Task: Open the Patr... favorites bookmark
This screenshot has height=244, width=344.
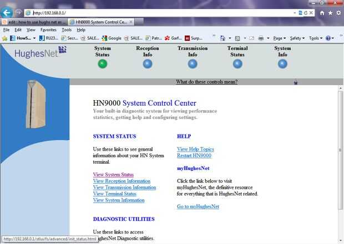Action: pos(154,38)
